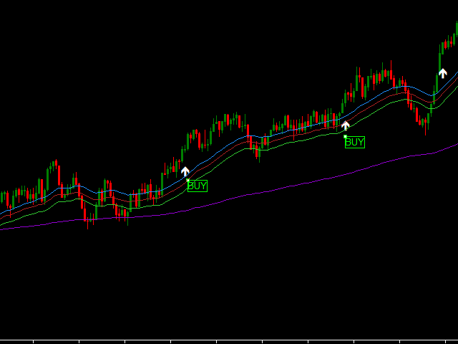The width and height of the screenshot is (458, 344).
Task: Click the rightmost white up arrow signal
Action: (x=443, y=73)
